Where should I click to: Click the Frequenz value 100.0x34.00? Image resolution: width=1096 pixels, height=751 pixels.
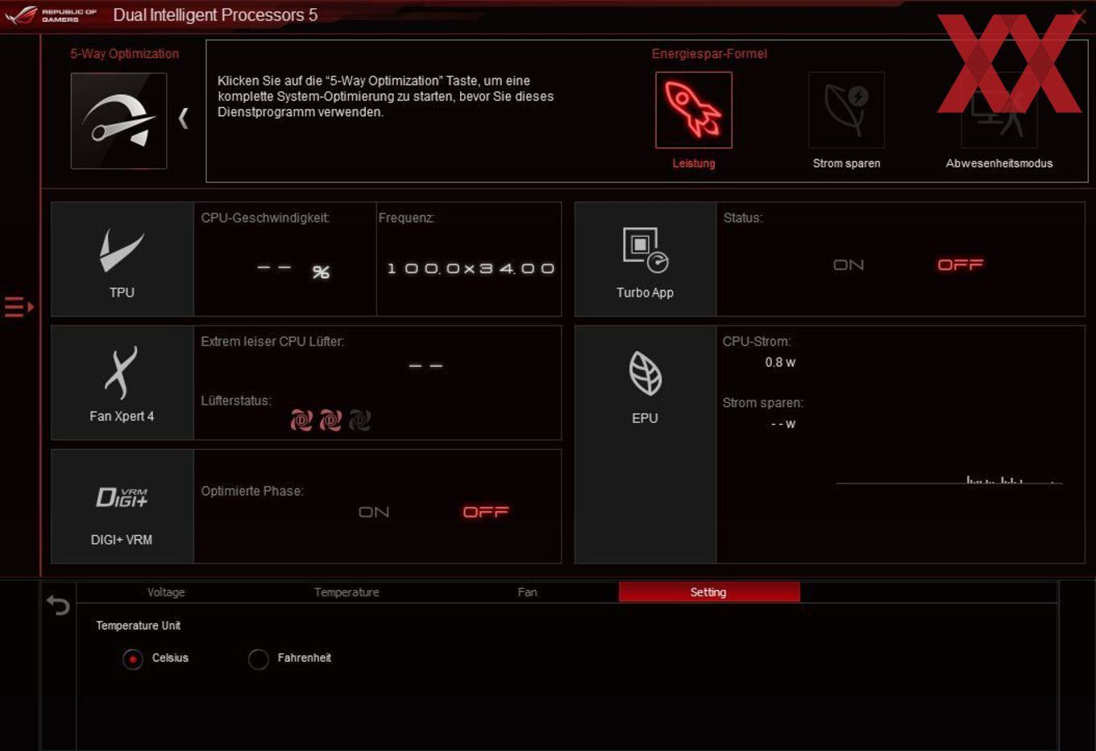(471, 268)
